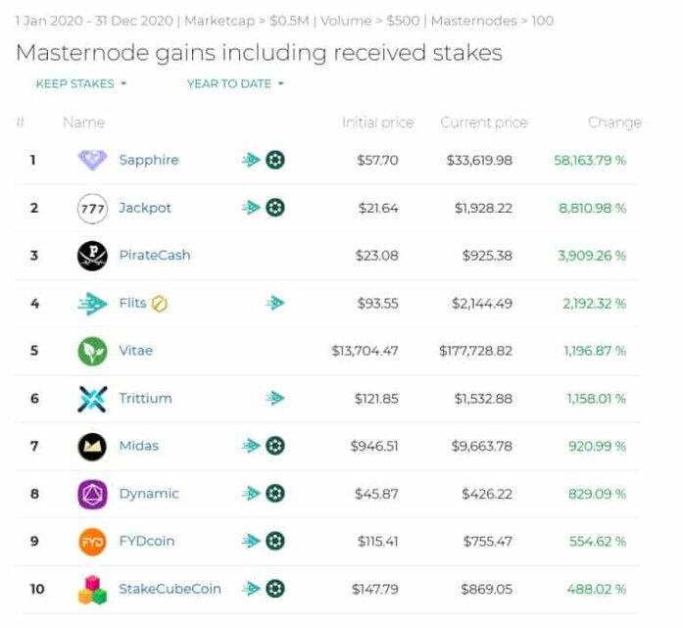Open the StakeCubeCoin link
The height and width of the screenshot is (628, 683).
point(170,589)
